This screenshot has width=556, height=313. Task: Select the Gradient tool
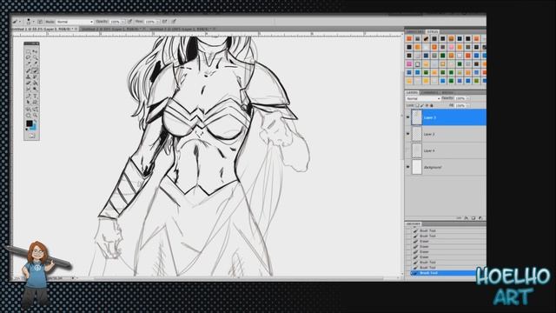[x=35, y=83]
